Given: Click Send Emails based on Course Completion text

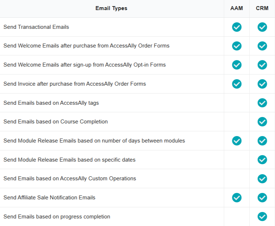Looking at the screenshot, I should pyautogui.click(x=56, y=122).
